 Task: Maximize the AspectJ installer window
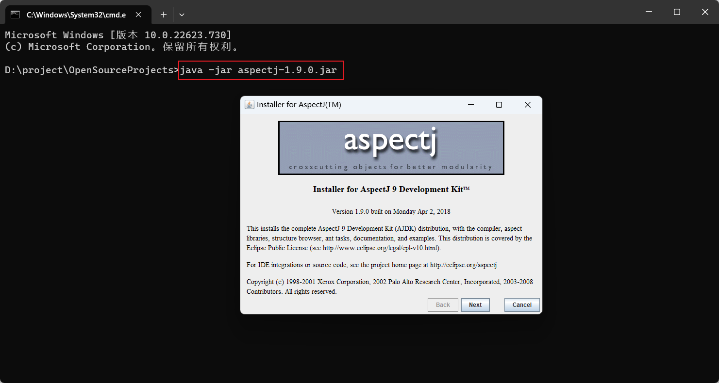(499, 104)
